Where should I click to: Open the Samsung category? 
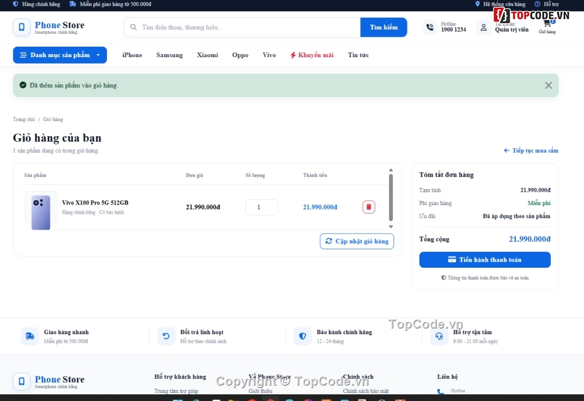point(170,55)
